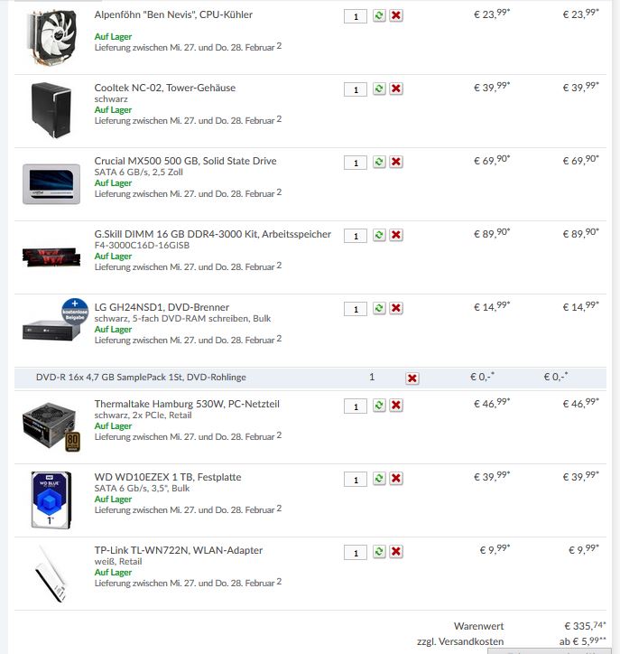Click the LG DVD-Brenner thumbnail with free-gift badge

click(x=54, y=321)
